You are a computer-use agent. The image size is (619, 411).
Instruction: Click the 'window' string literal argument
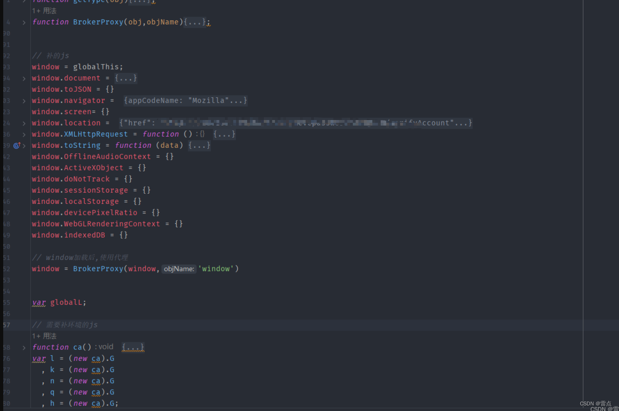(216, 269)
